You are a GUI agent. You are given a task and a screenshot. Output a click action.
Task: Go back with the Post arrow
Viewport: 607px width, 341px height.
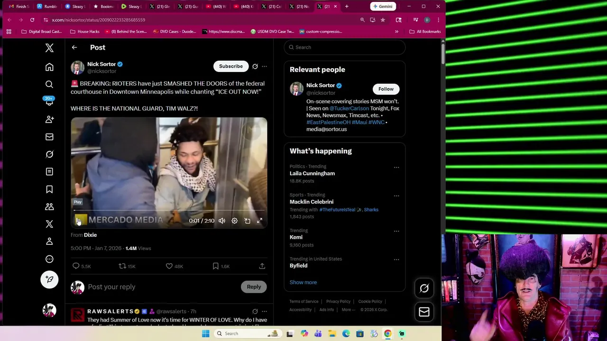[x=74, y=47]
